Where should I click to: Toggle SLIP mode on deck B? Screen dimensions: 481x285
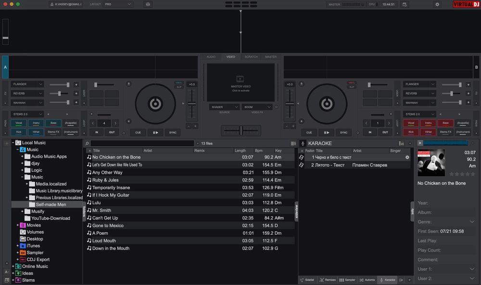(x=352, y=87)
